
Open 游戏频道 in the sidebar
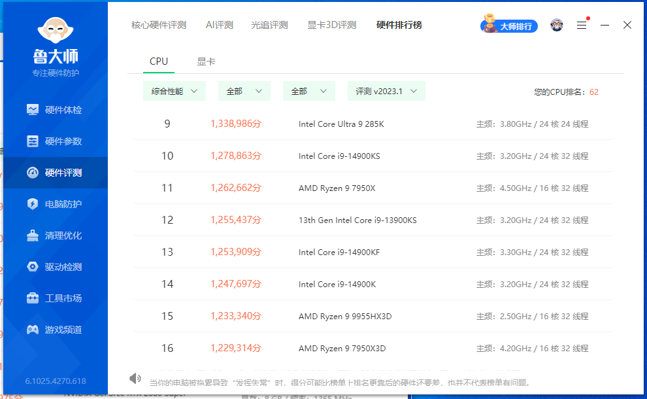tap(56, 330)
